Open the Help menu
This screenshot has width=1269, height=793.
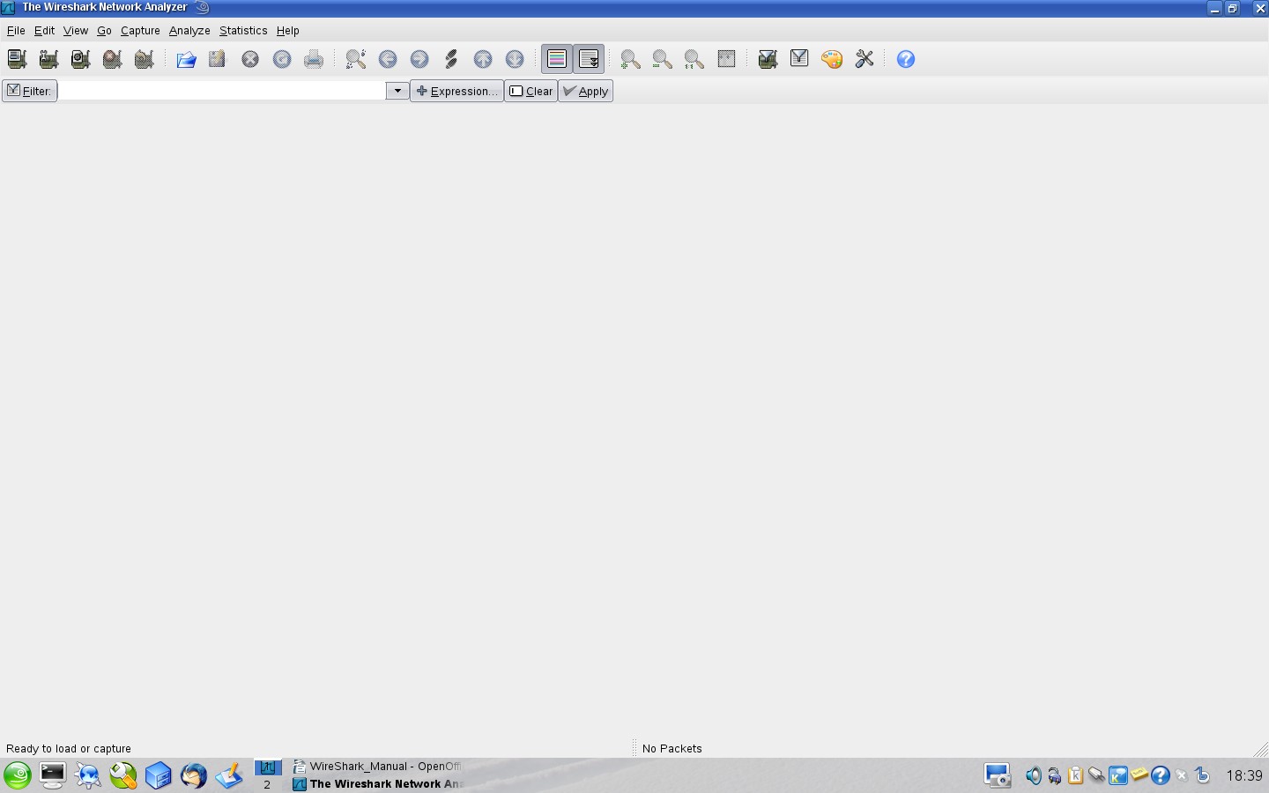tap(287, 30)
